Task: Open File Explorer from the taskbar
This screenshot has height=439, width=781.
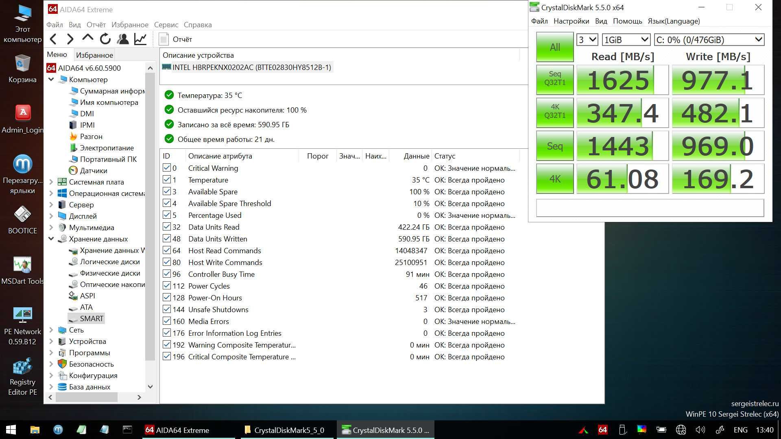Action: (35, 430)
